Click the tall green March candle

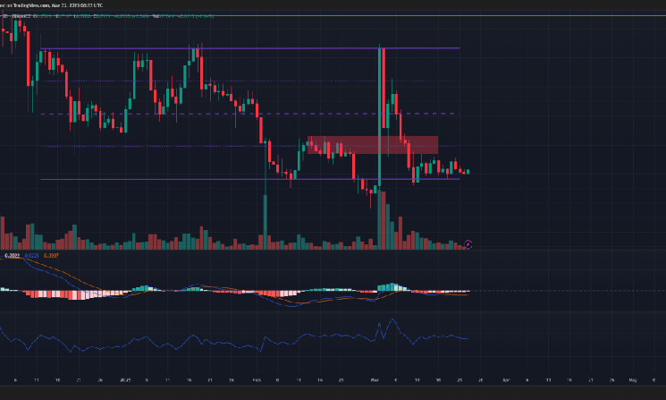tap(379, 117)
